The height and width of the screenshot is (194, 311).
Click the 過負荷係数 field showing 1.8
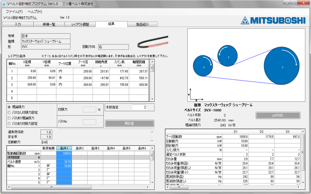pyautogui.click(x=46, y=132)
